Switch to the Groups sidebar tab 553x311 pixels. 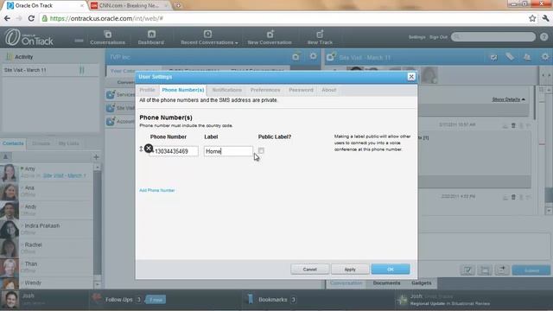[x=41, y=143]
